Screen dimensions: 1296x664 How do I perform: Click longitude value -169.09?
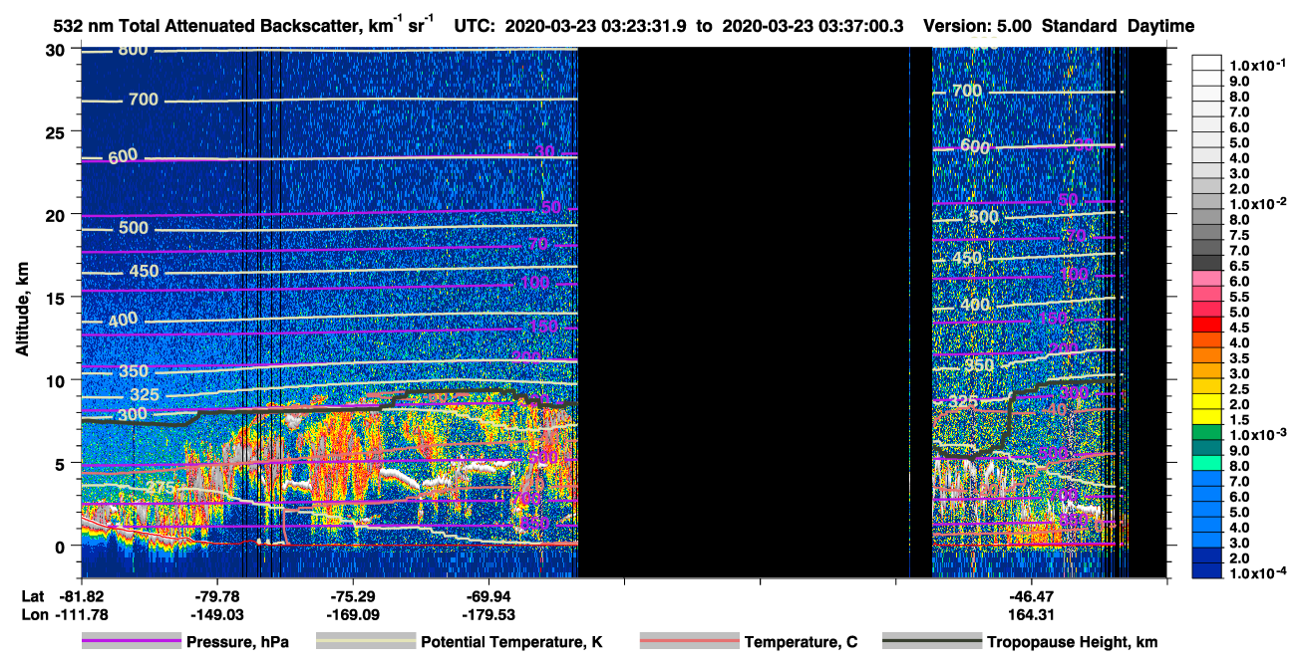pyautogui.click(x=352, y=615)
